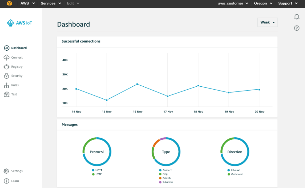Open the Connect section in sidebar

tap(7, 57)
